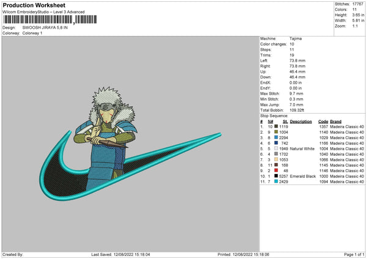Click the gray swatch for code 1040

[276, 154]
